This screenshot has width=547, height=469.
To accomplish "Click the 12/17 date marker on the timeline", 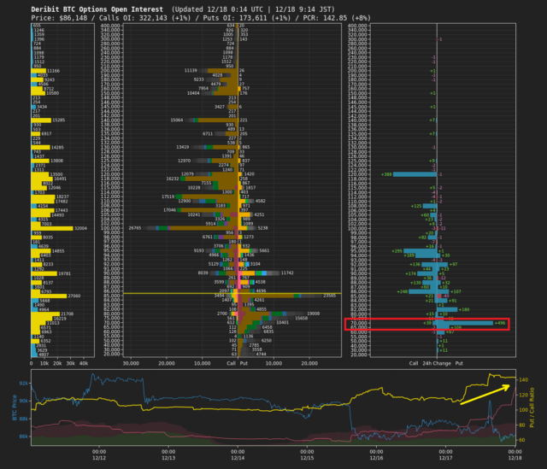I will point(447,459).
